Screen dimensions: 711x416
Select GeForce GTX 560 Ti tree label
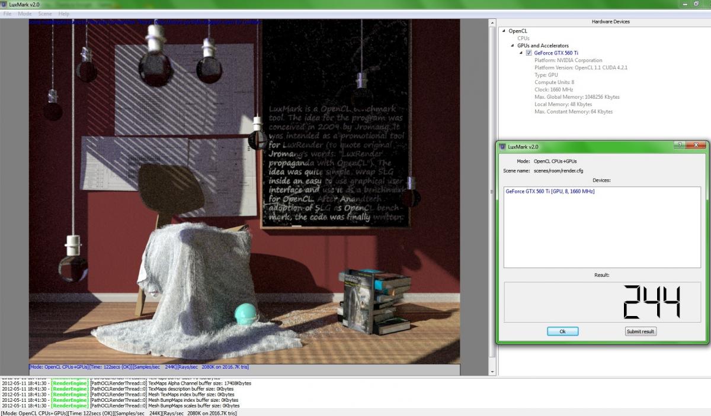(x=556, y=53)
